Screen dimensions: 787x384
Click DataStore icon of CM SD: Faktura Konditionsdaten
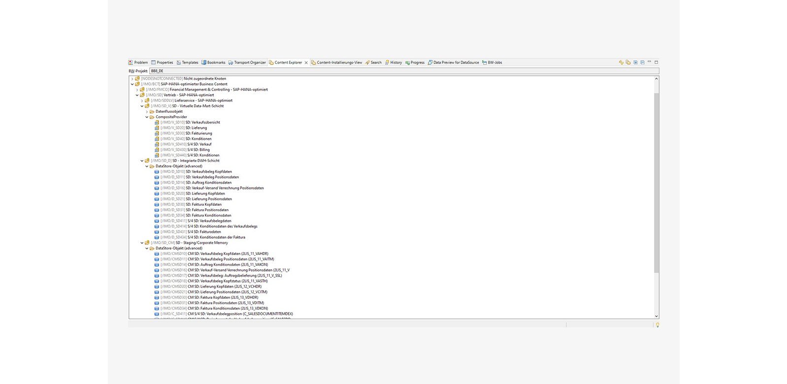tap(157, 309)
